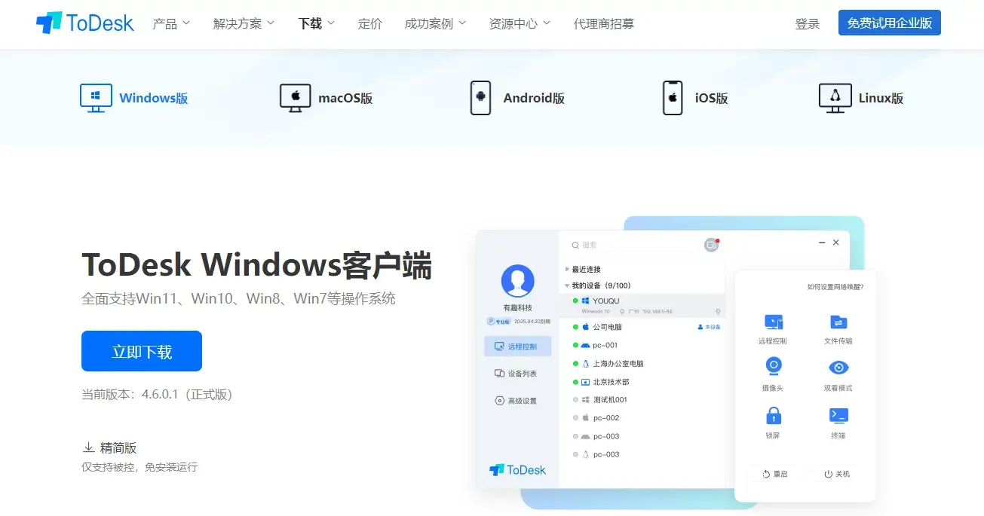Click the ToDesk logo in the top navigation

click(x=83, y=23)
